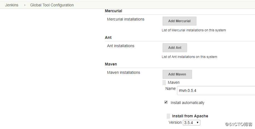Screen dimensions: 255x129
Task: Click the Jenkins breadcrumb link
Action: click(12, 5)
